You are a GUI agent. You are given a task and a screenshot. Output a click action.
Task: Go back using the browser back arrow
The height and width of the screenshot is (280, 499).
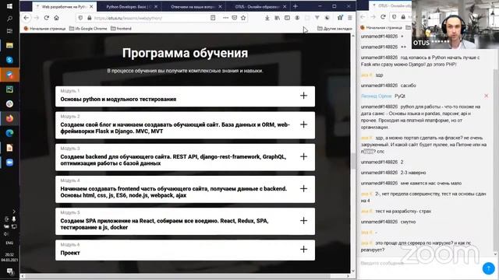(27, 18)
